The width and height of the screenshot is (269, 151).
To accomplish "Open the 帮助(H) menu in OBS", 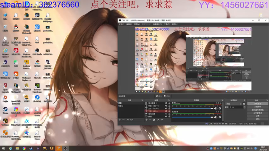I will click(x=174, y=24).
